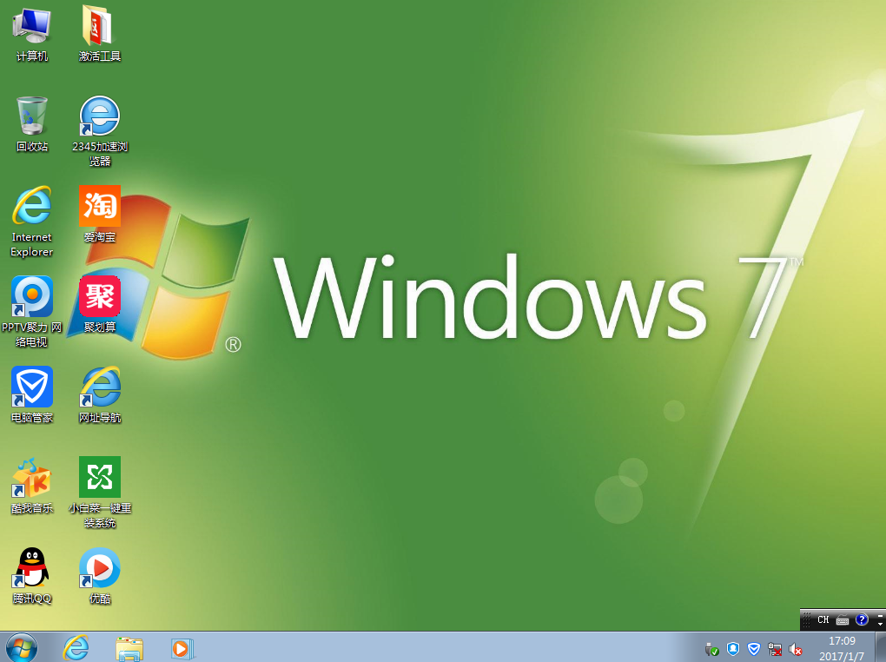This screenshot has height=662, width=886.
Task: Select the 酷我音乐 desktop shortcut
Action: (x=32, y=486)
